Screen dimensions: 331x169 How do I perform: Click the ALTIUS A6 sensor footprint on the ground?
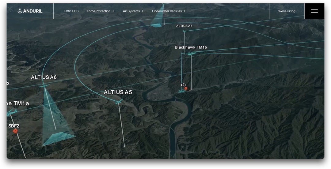click(59, 139)
